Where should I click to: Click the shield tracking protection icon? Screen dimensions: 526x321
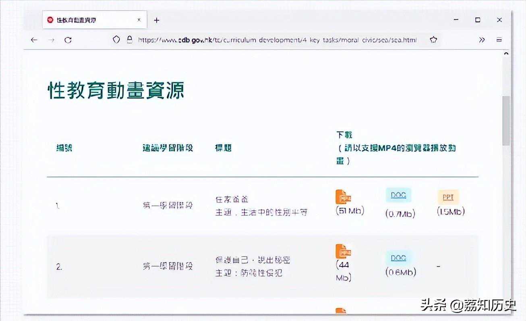116,40
